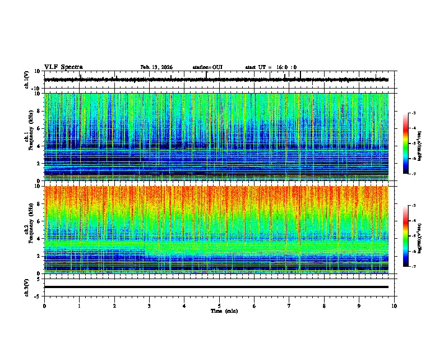
Task: Click the ch.1 colorbar log(PSD) label
Action: tap(419, 146)
